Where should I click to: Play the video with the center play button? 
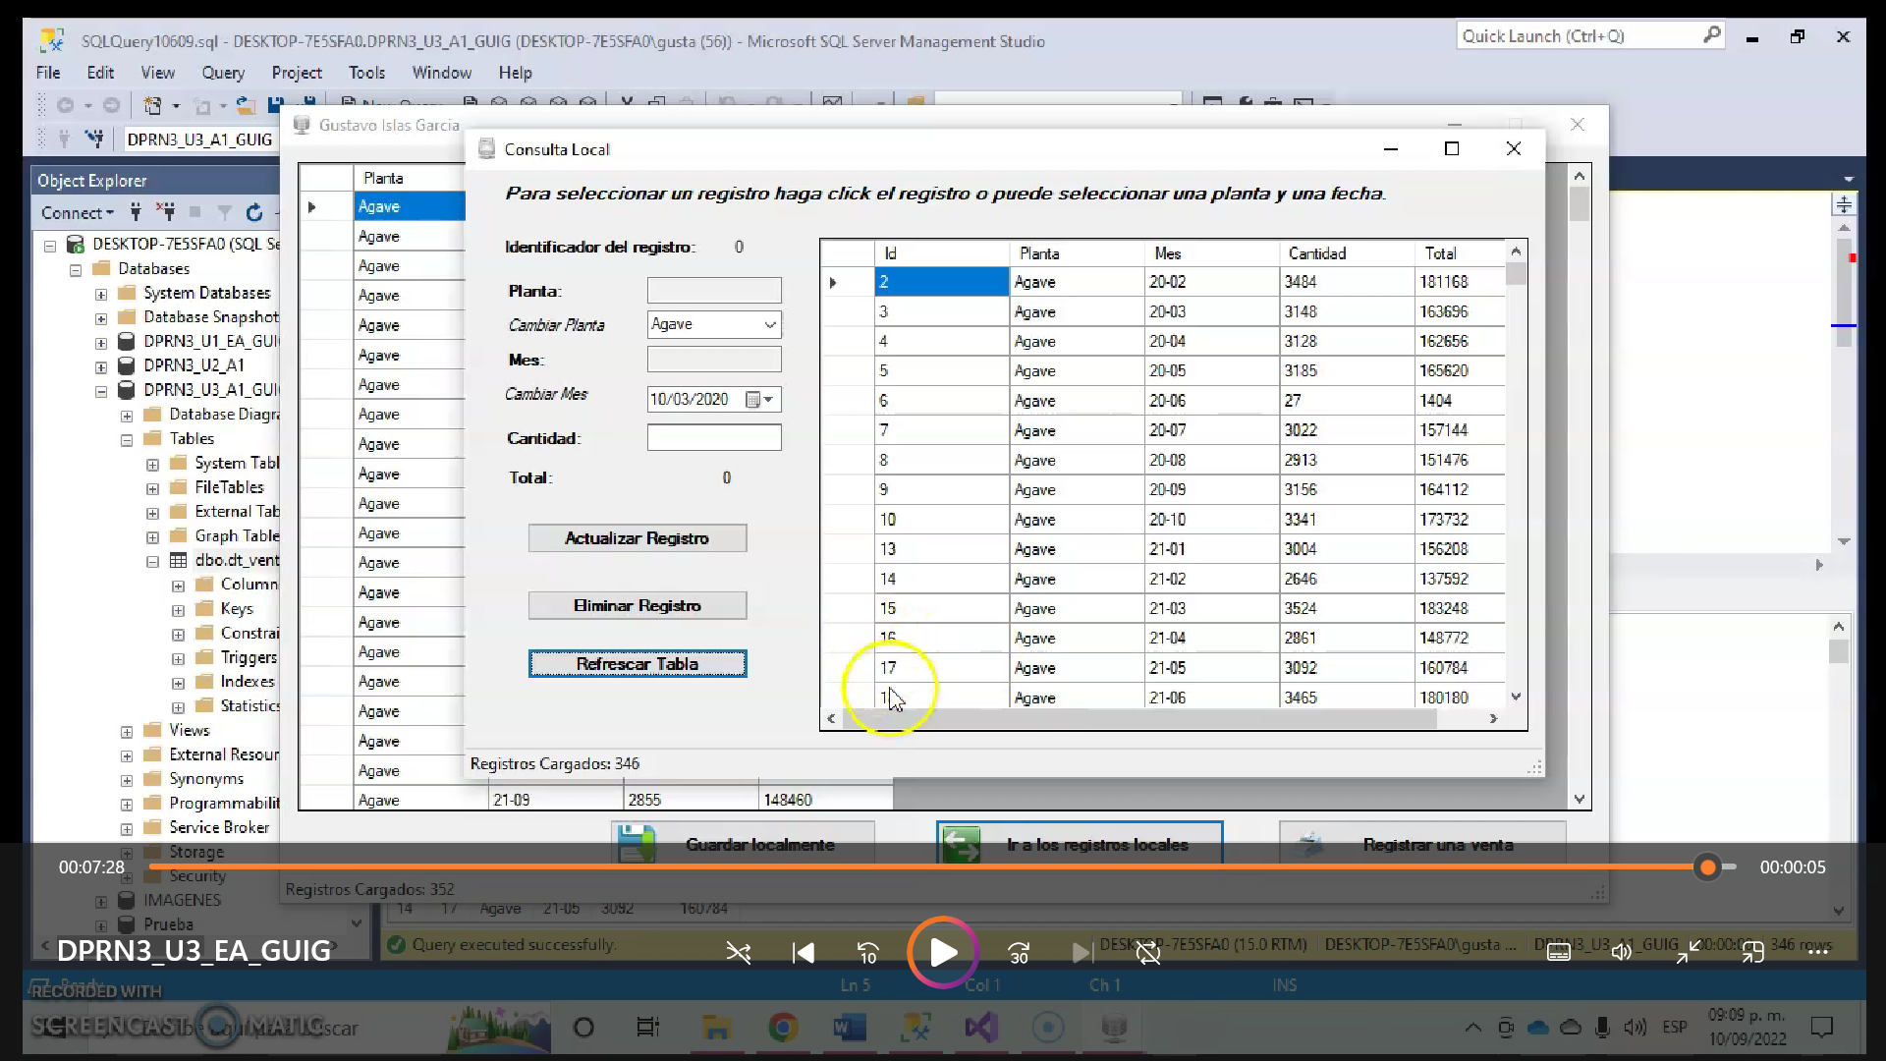pyautogui.click(x=943, y=952)
